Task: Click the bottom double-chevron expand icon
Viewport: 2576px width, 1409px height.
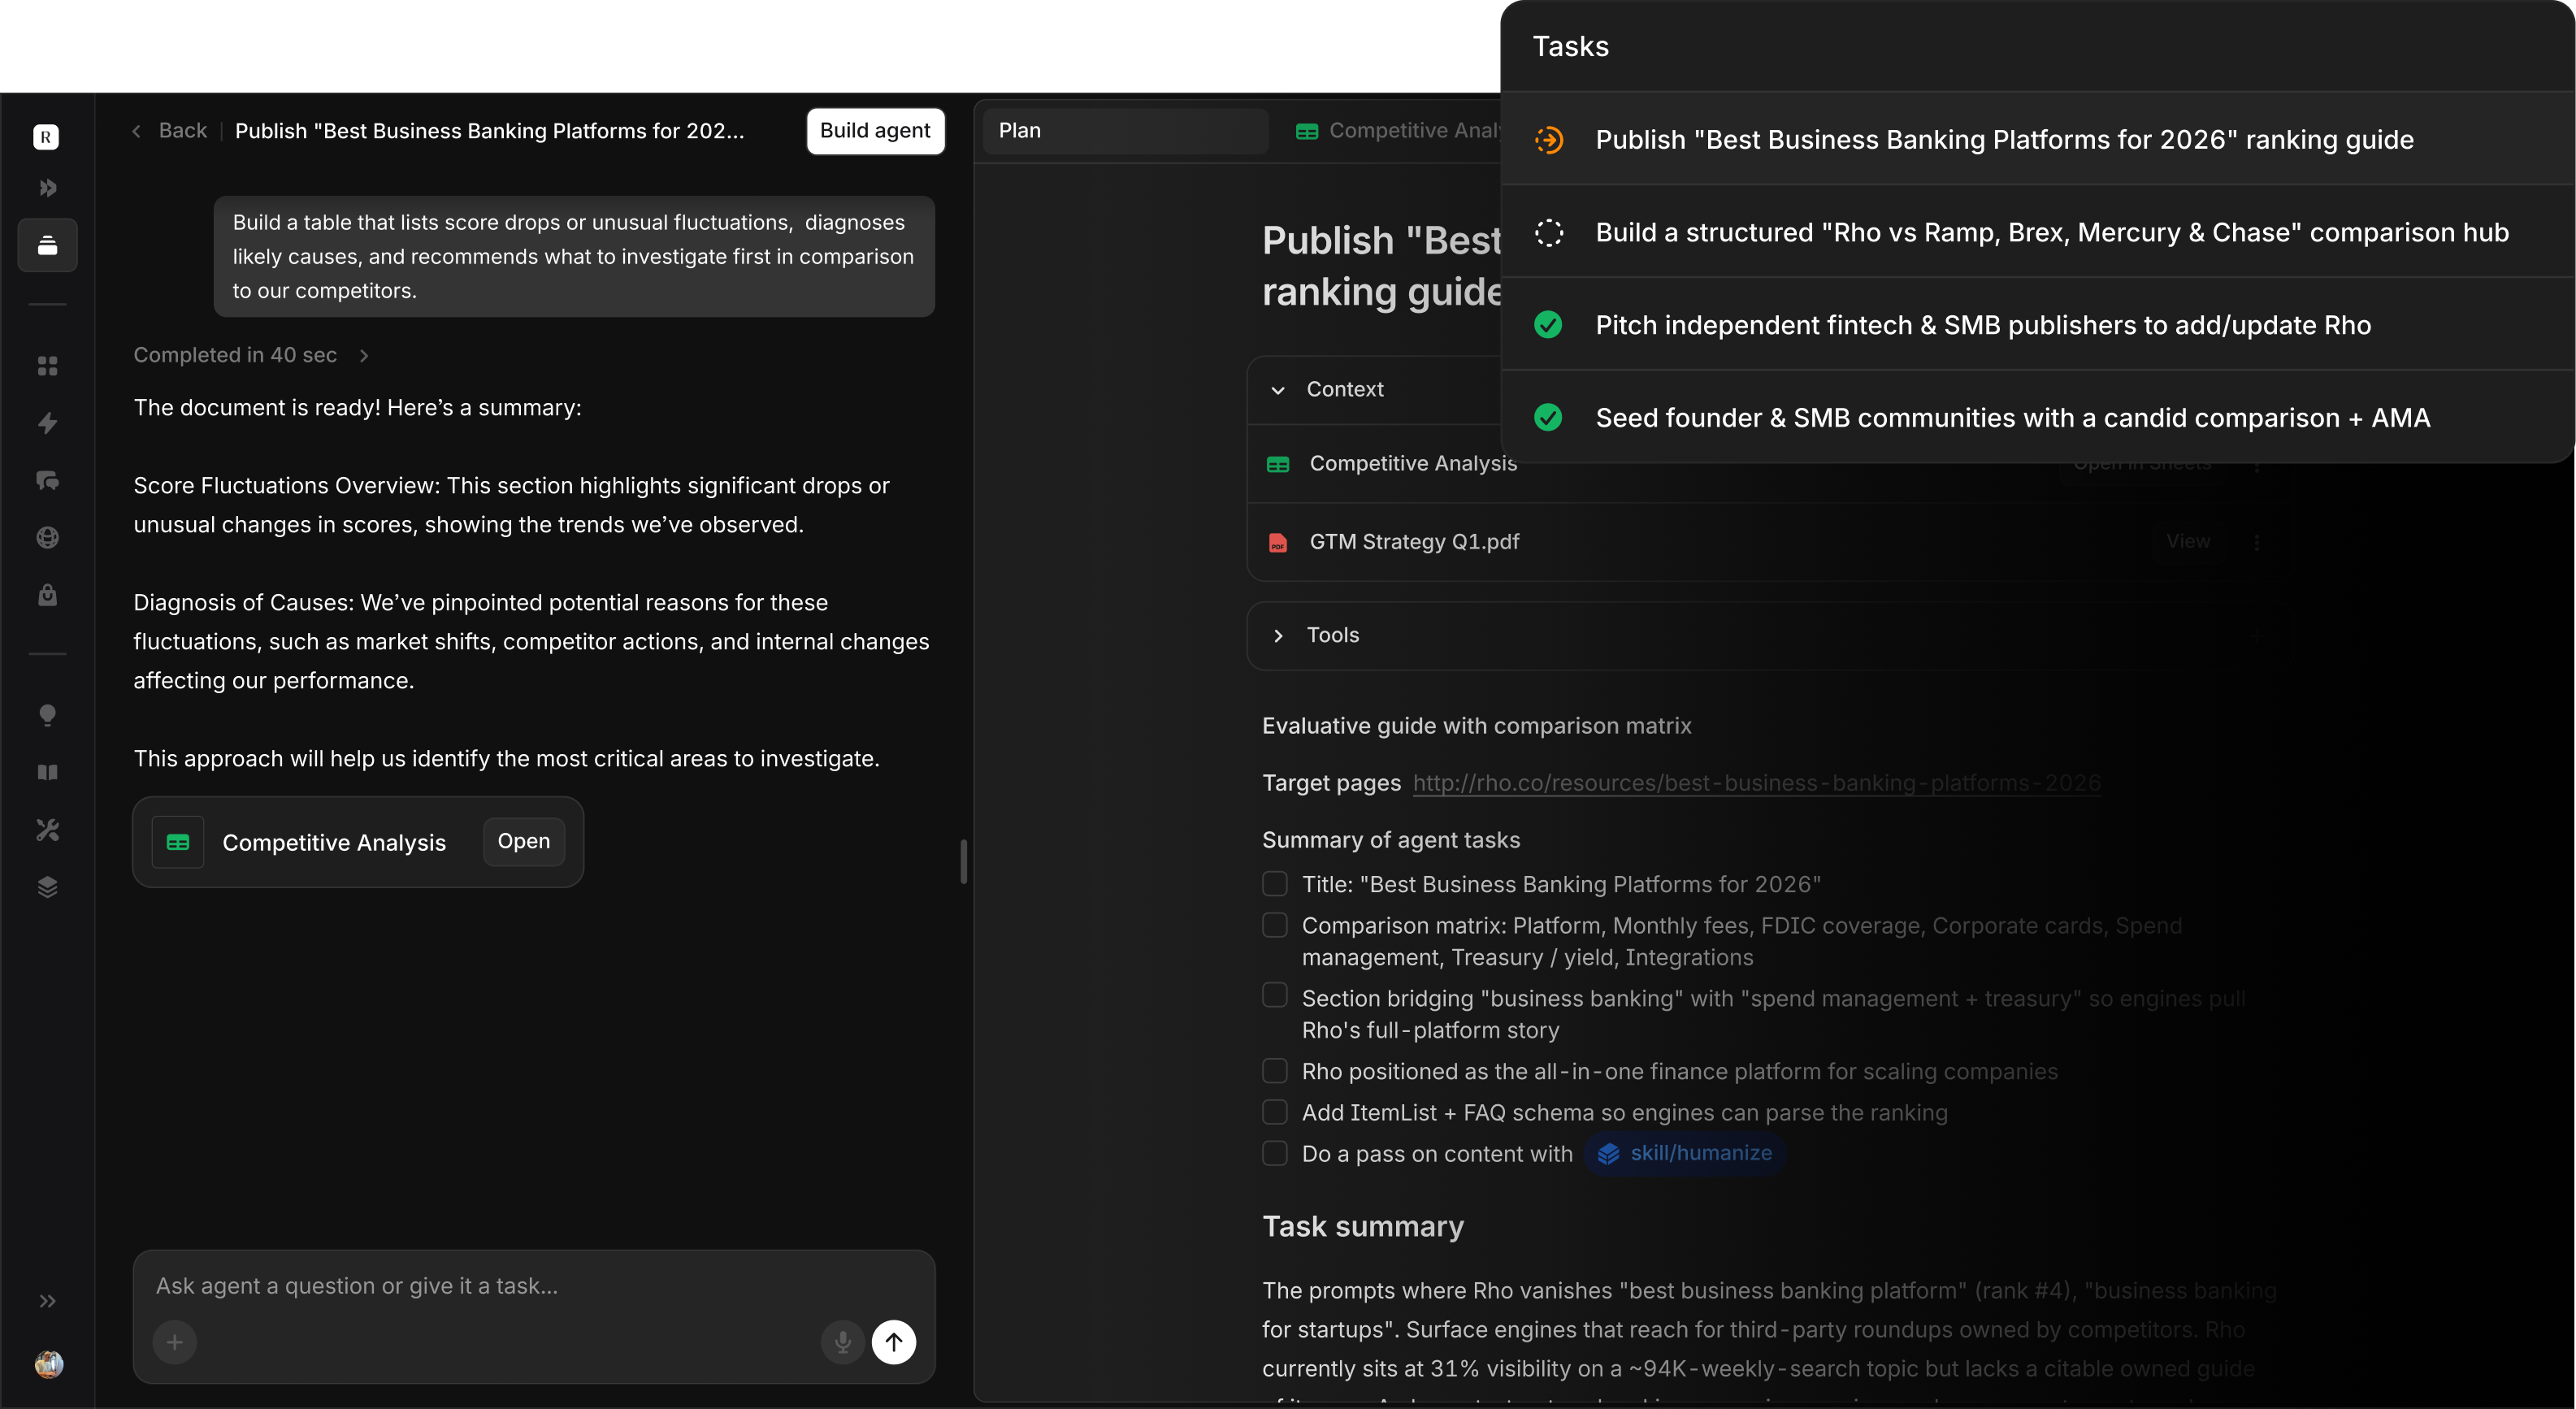Action: coord(47,1301)
